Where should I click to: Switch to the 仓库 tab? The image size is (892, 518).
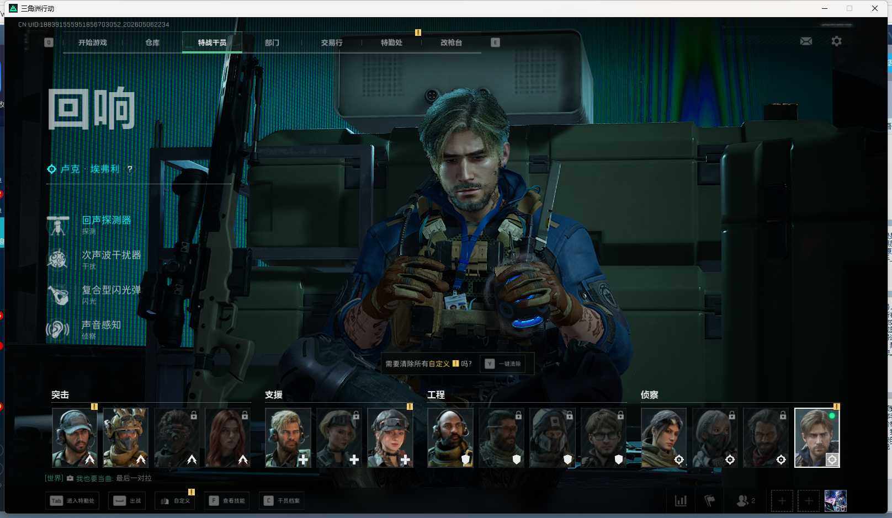pyautogui.click(x=152, y=42)
